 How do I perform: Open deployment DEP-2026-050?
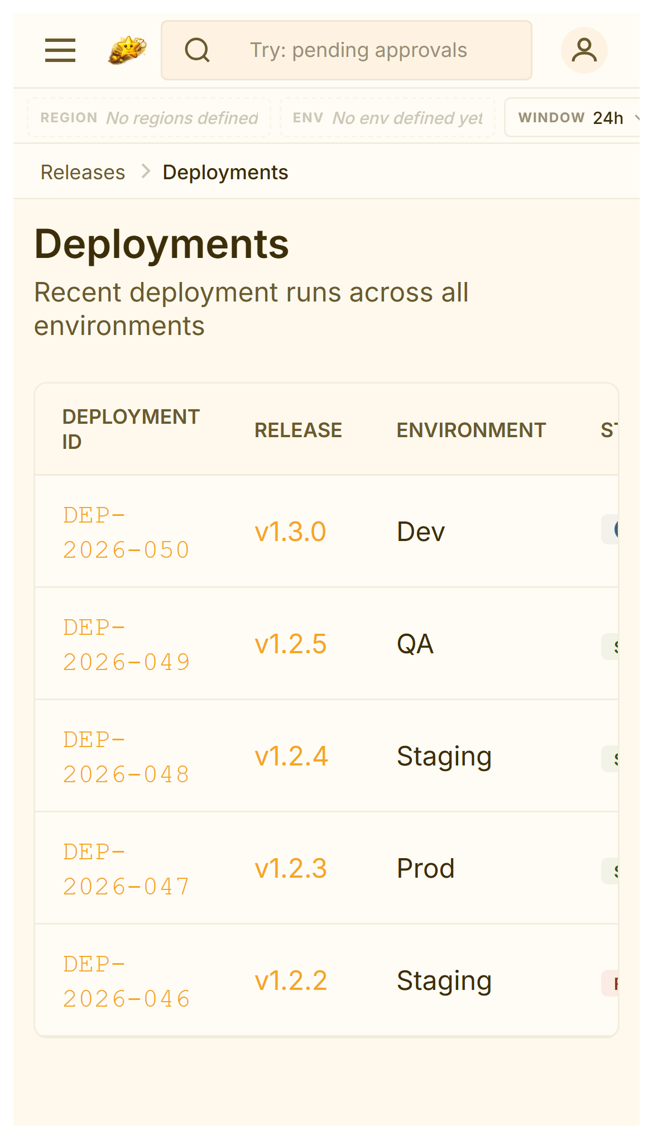[126, 532]
